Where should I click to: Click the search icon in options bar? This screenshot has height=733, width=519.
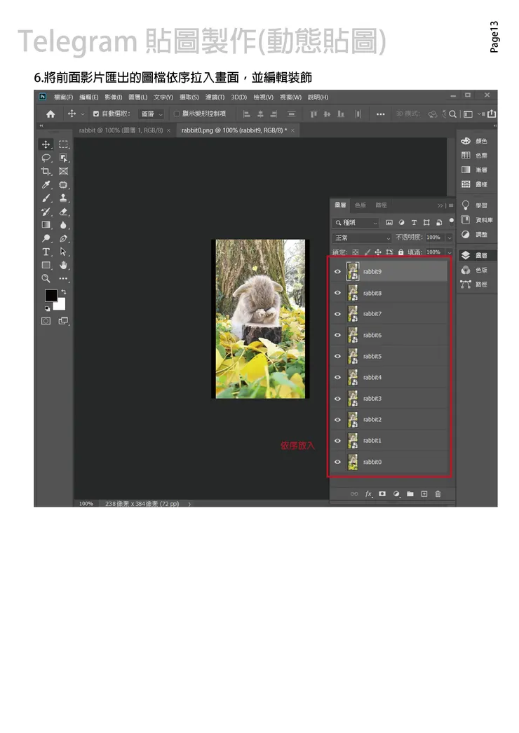[452, 114]
